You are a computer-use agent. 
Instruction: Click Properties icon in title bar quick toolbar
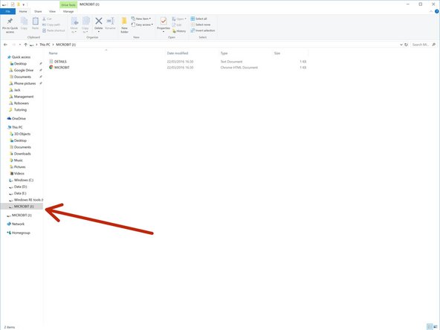(13, 4)
